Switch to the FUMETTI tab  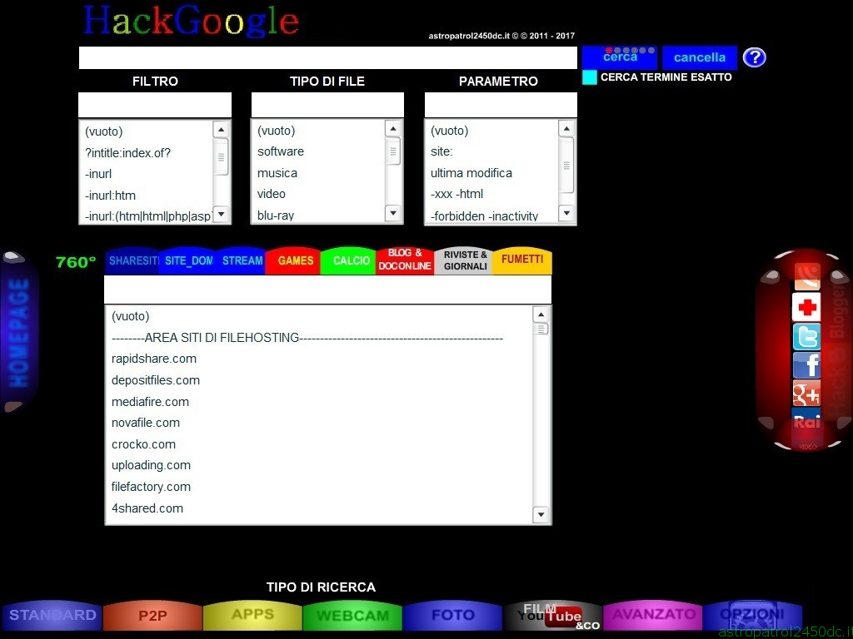tap(522, 260)
